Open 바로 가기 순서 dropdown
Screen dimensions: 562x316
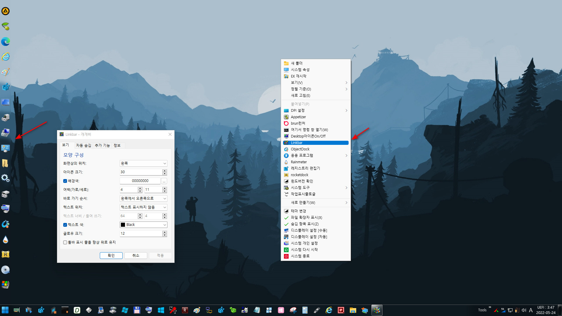[143, 198]
